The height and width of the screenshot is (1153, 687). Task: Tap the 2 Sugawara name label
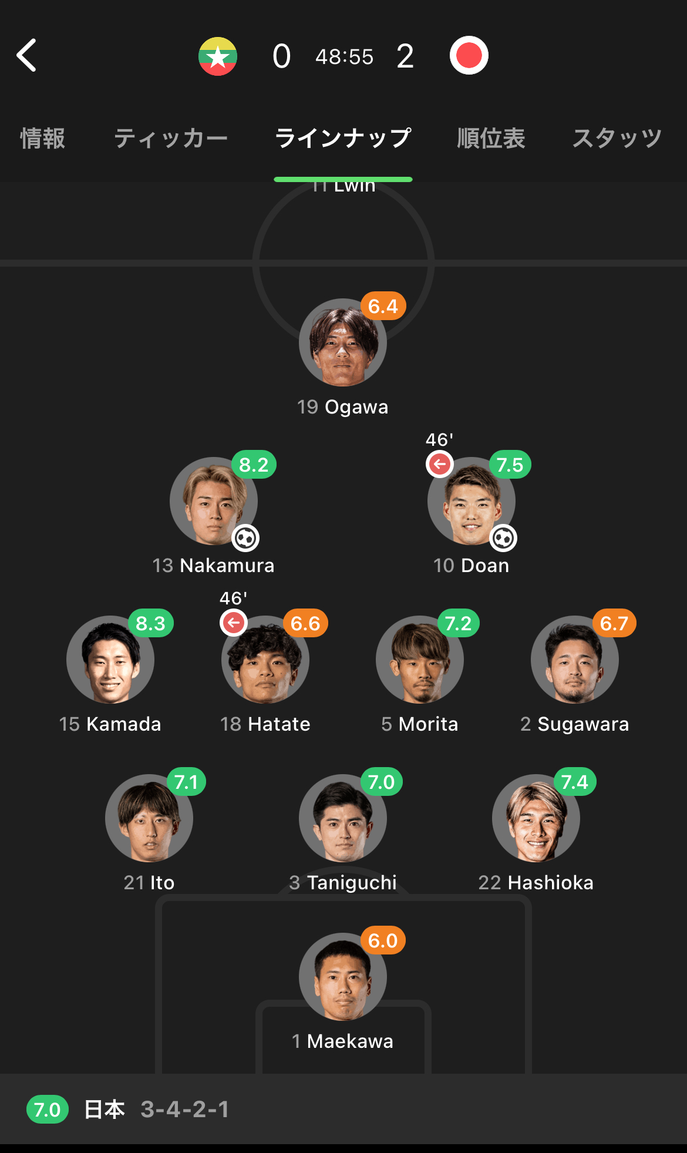[x=574, y=724]
